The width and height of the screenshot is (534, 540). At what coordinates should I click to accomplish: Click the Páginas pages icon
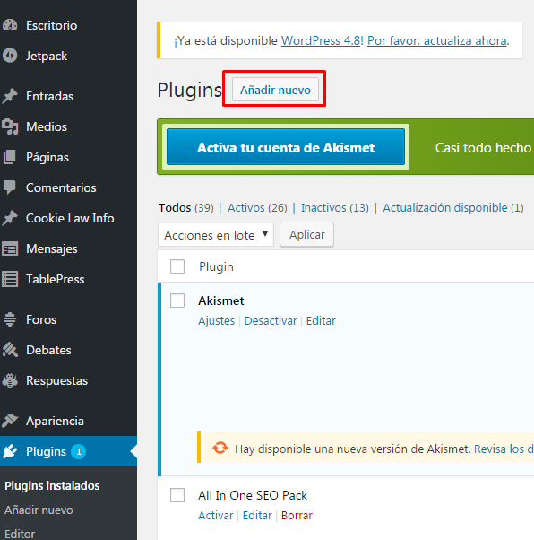(x=10, y=157)
